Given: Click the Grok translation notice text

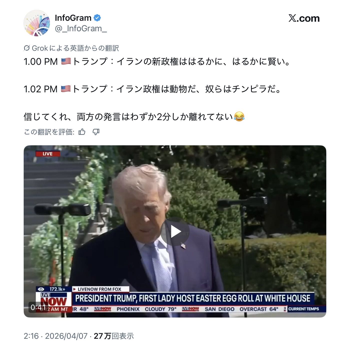Looking at the screenshot, I should point(75,48).
